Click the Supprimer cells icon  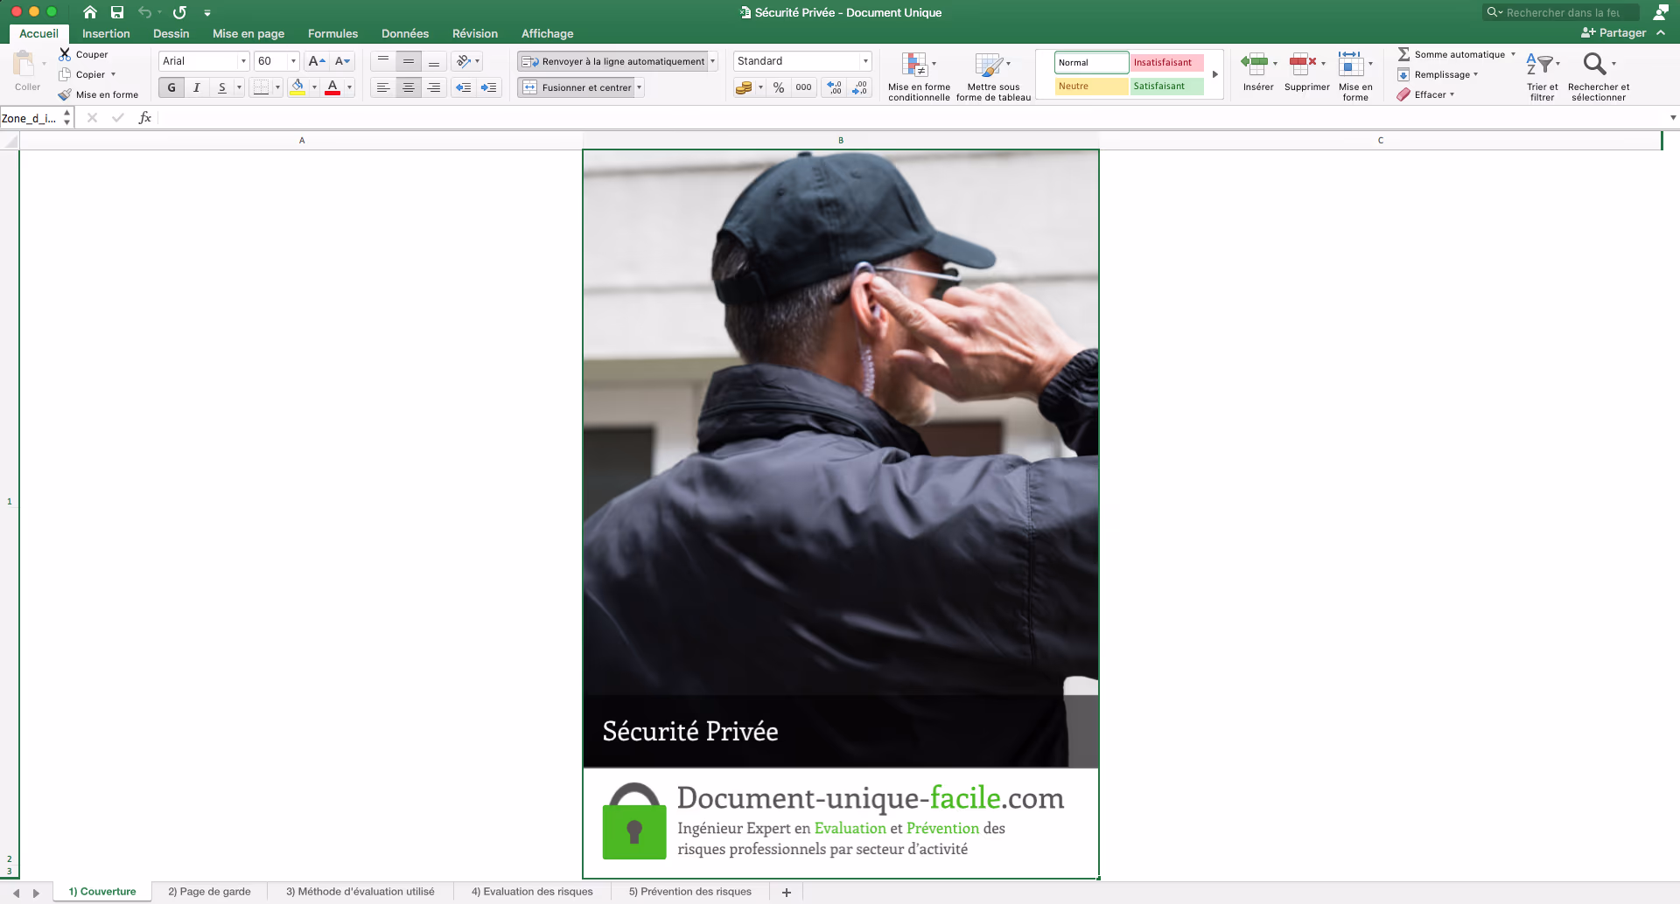[1303, 63]
